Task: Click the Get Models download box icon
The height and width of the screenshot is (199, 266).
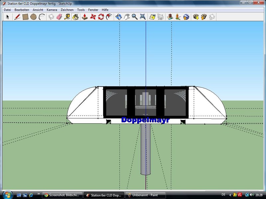Action: pos(196,17)
